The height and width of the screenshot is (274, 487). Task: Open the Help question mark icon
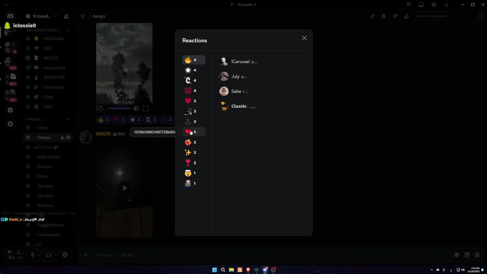pyautogui.click(x=434, y=5)
